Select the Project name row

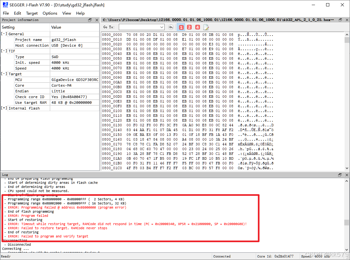pyautogui.click(x=57, y=40)
